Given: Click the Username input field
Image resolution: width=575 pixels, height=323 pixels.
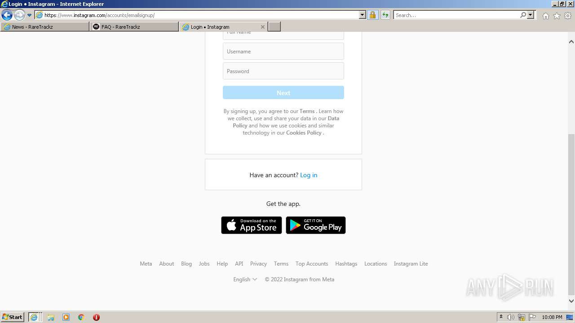Looking at the screenshot, I should coord(283,51).
